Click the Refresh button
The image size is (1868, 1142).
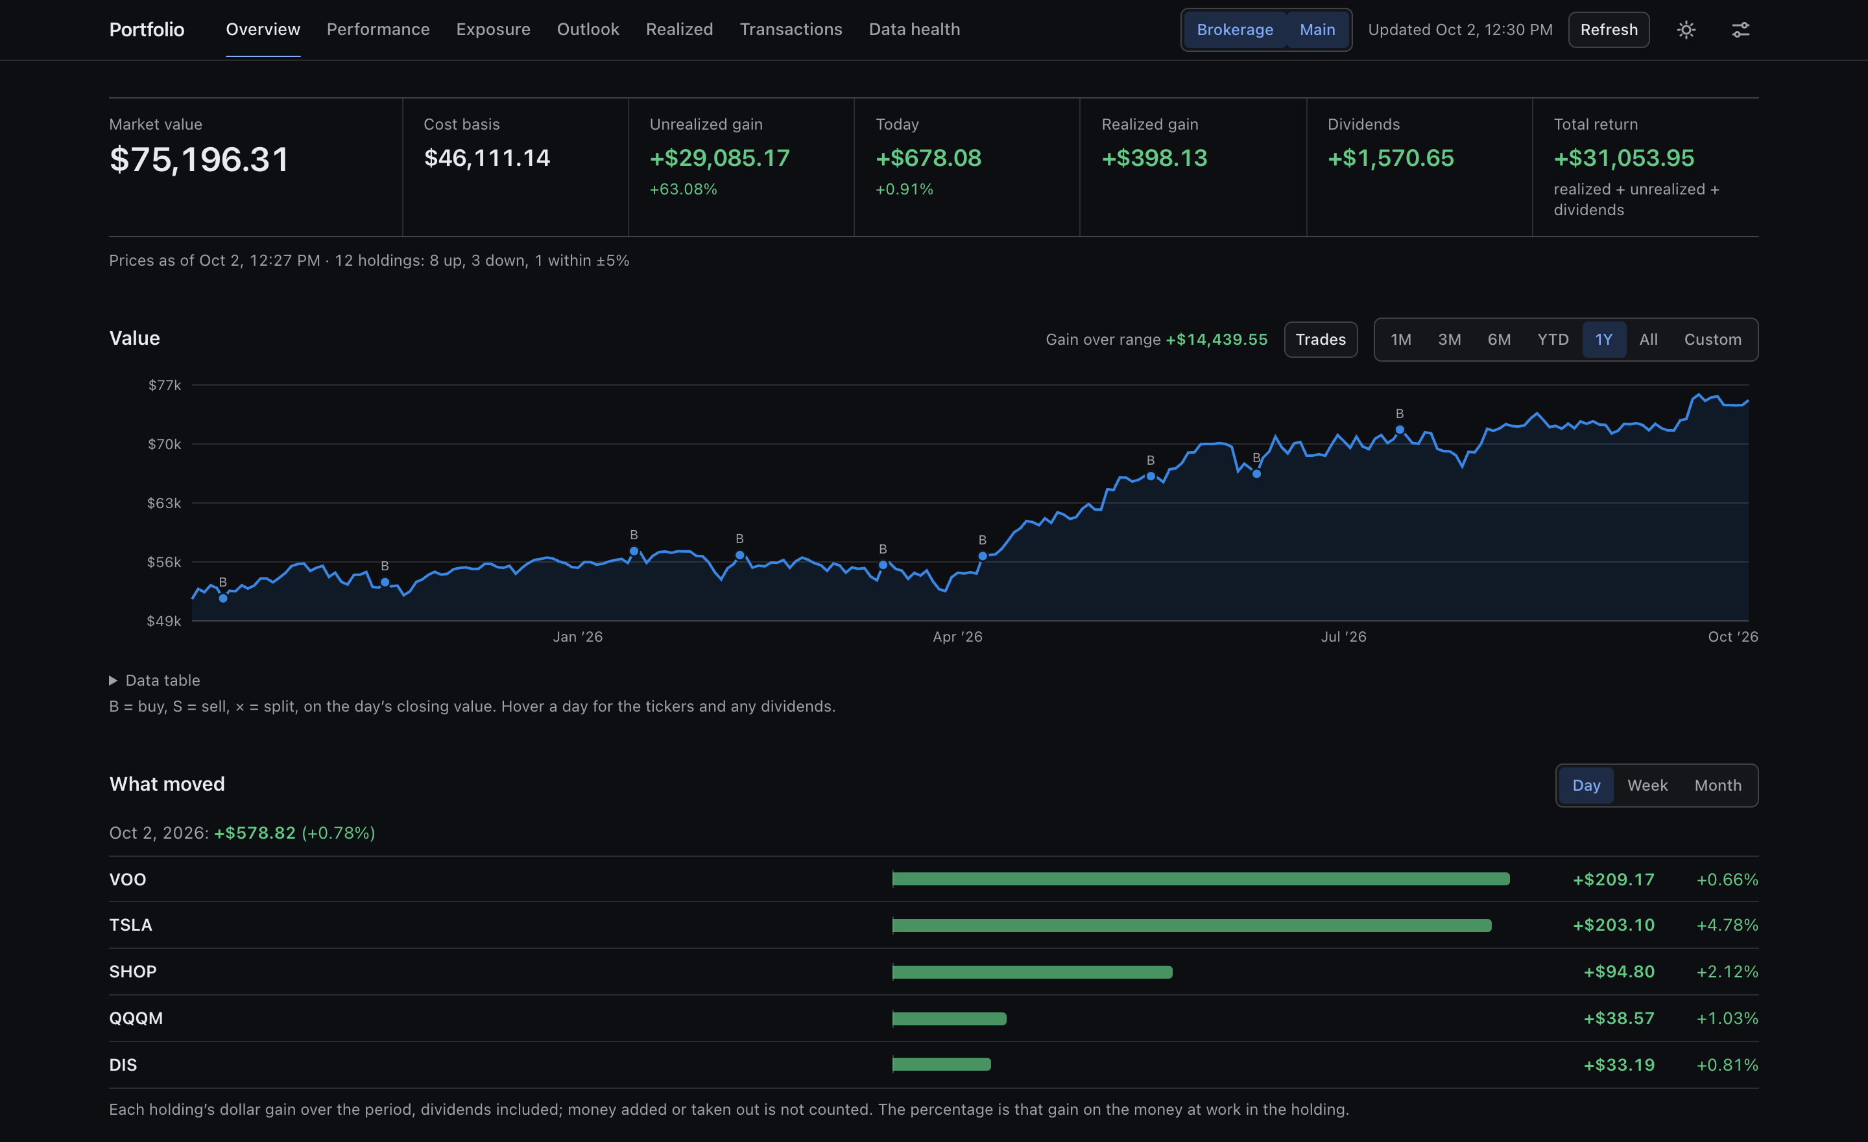(1609, 30)
